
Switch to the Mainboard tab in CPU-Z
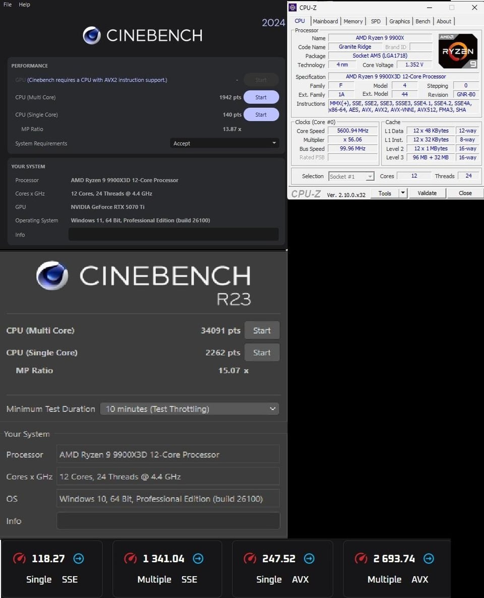tap(326, 21)
